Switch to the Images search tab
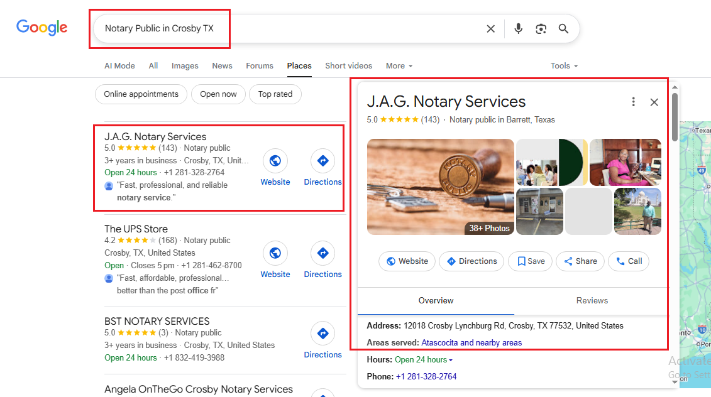 [185, 66]
